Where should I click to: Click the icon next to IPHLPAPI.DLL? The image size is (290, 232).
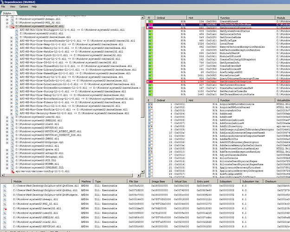click(x=13, y=168)
